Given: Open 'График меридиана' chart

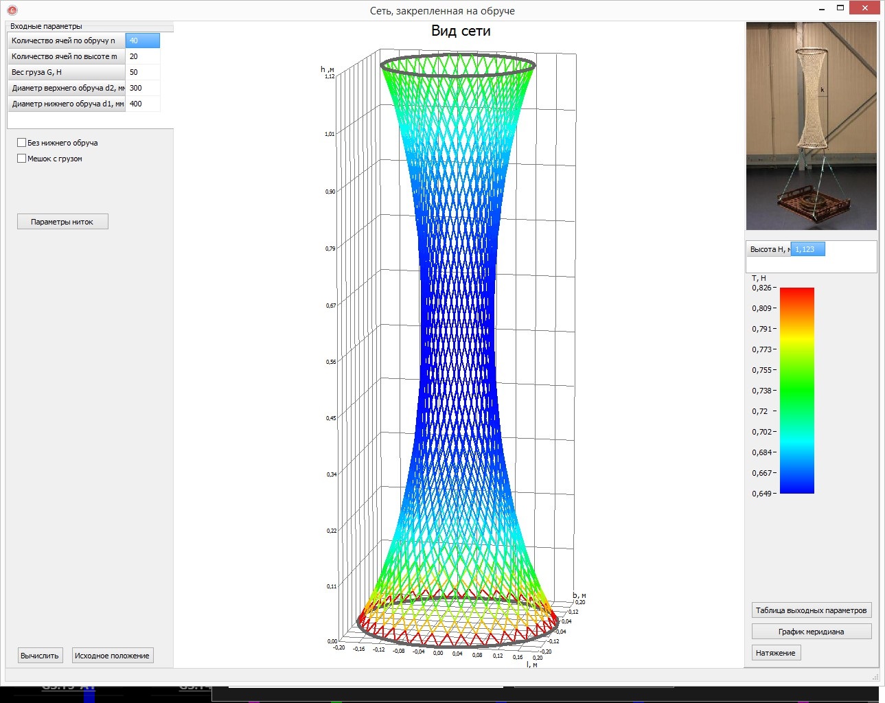Looking at the screenshot, I should [812, 632].
